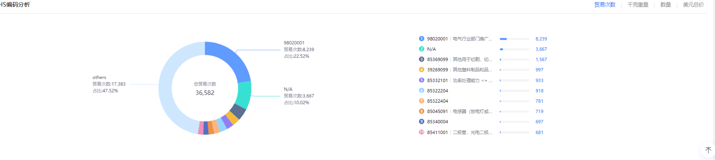Switch to the 美元总价 tab
This screenshot has height=160, width=715.
[694, 5]
